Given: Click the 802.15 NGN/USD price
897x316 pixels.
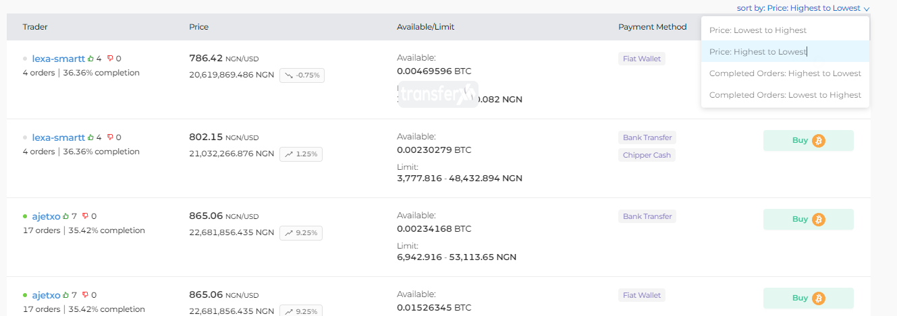Looking at the screenshot, I should [x=224, y=137].
